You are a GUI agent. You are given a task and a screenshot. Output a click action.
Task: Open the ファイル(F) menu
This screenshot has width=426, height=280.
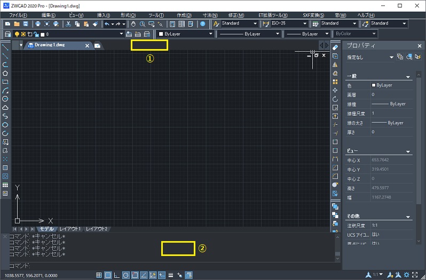click(x=18, y=15)
